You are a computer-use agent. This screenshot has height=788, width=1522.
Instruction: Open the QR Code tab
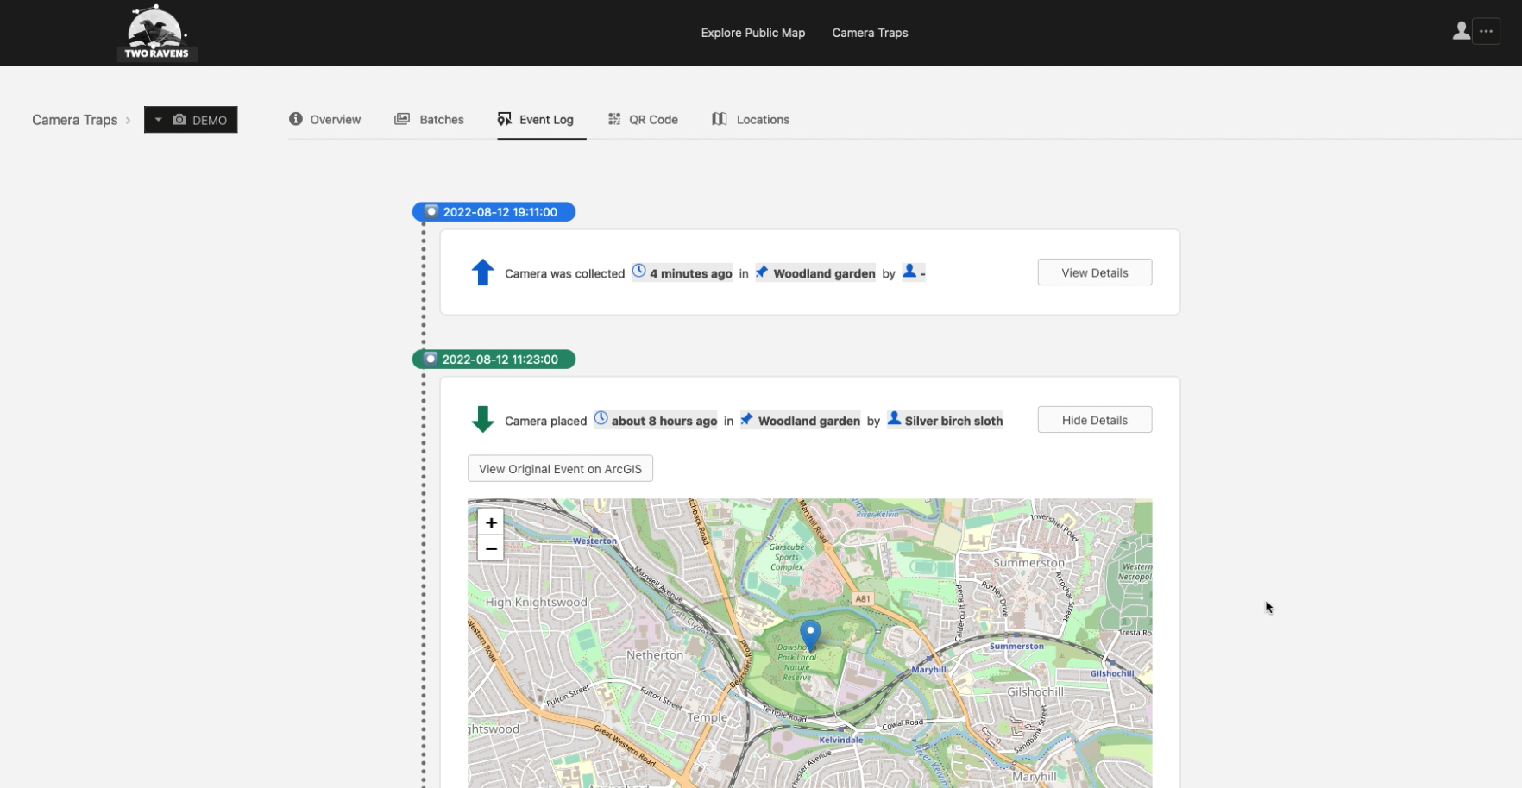pyautogui.click(x=643, y=120)
